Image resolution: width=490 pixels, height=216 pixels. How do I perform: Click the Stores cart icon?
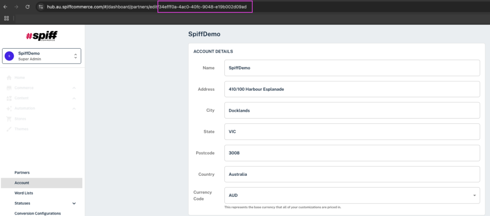coord(9,119)
